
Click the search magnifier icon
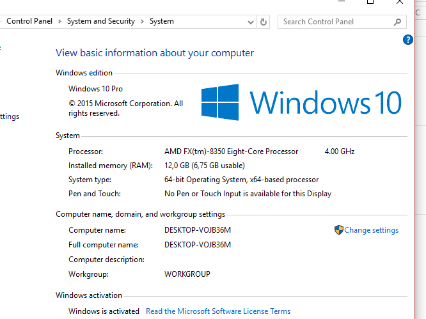(397, 22)
